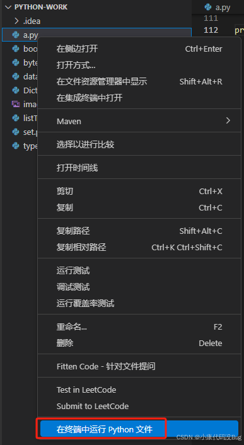The width and height of the screenshot is (244, 445).
Task: Open the Maven submenu arrow
Action: point(228,121)
